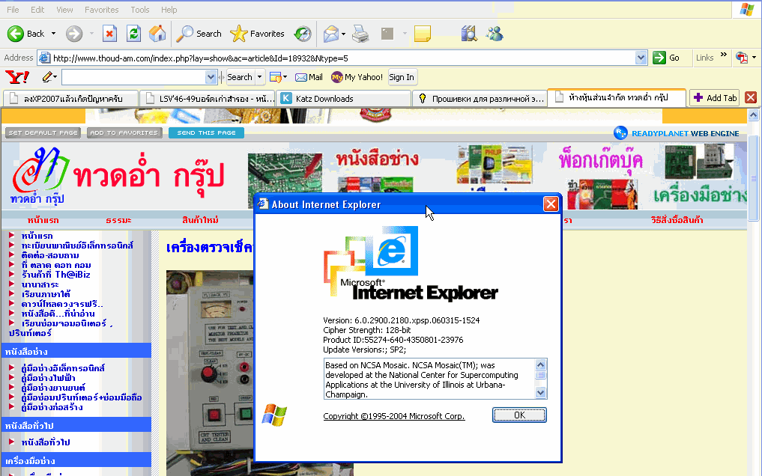Click the ReadyPlanet globe logo icon

pos(620,133)
